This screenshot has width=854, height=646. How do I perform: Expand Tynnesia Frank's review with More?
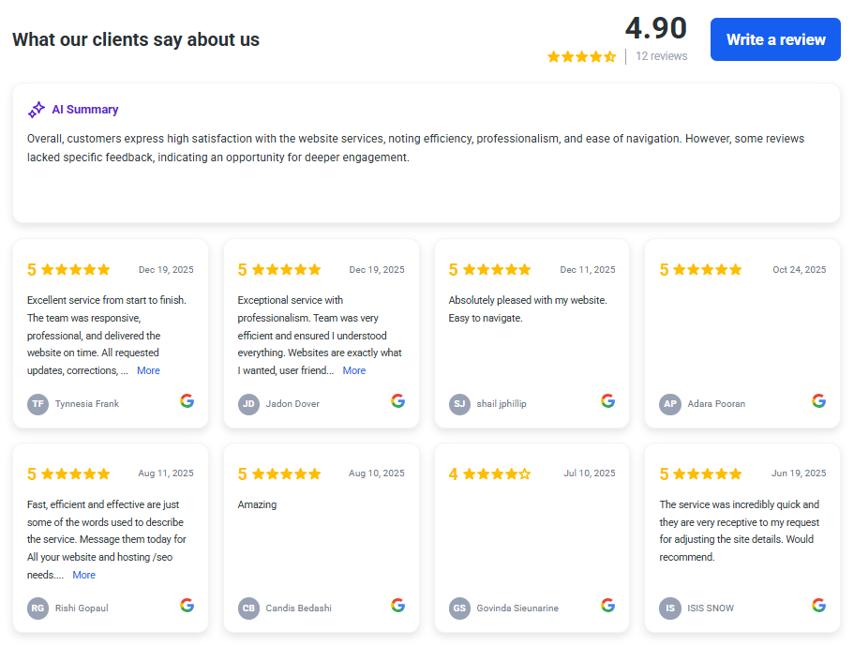click(x=148, y=370)
